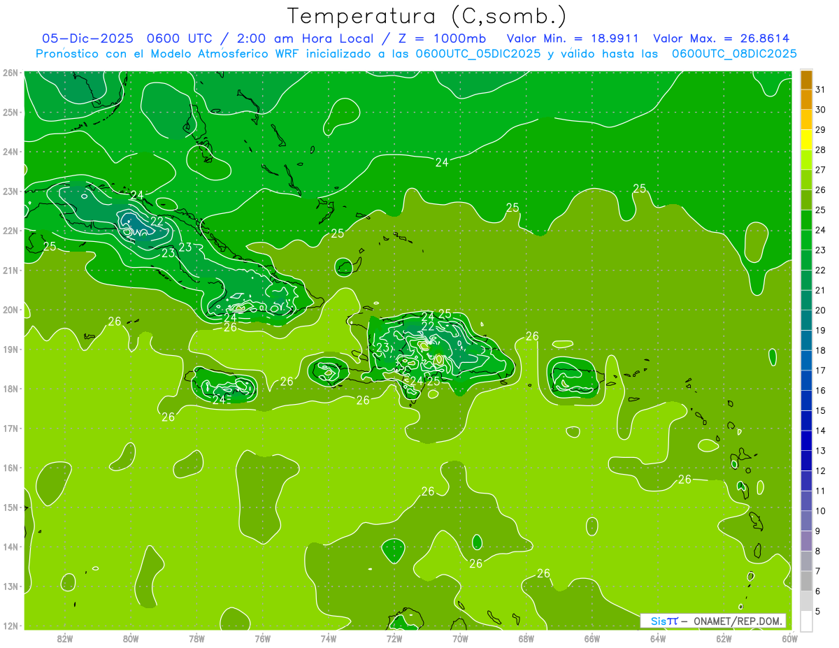The height and width of the screenshot is (648, 839).
Task: Click the 82W longitude axis label
Action: pos(65,638)
